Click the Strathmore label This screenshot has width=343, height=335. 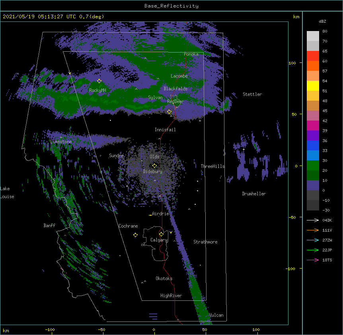click(x=205, y=242)
